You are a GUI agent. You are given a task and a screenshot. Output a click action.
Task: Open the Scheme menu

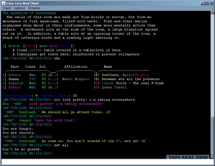34,8
